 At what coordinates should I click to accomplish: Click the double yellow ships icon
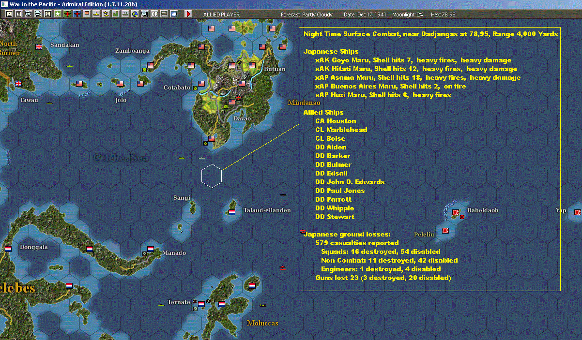pyautogui.click(x=106, y=14)
